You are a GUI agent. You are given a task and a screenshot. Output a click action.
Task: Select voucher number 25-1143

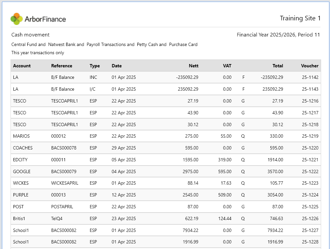(x=310, y=89)
